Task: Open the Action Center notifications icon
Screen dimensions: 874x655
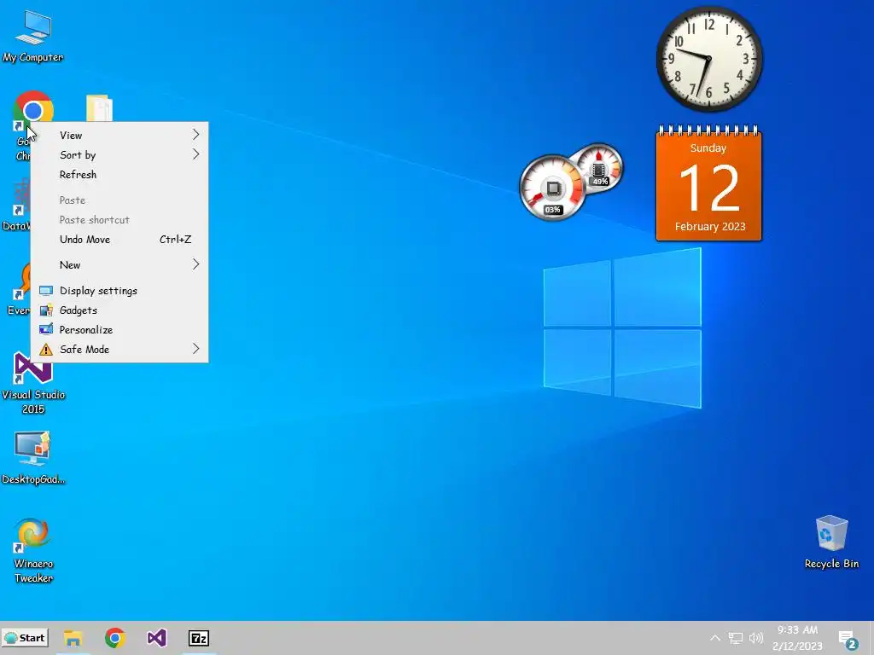Action: coord(848,640)
